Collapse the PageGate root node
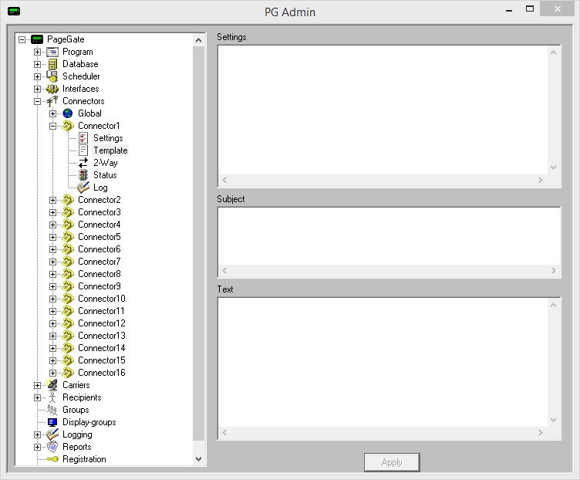Image resolution: width=580 pixels, height=480 pixels. 22,39
